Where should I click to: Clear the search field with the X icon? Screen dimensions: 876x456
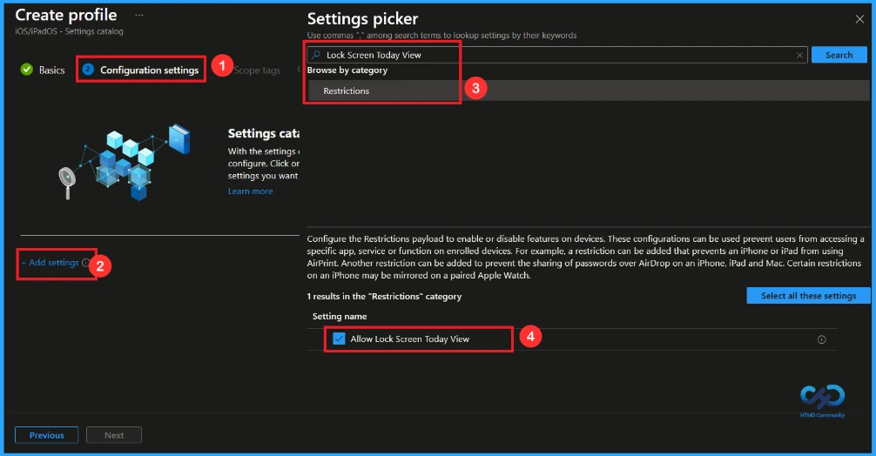799,55
